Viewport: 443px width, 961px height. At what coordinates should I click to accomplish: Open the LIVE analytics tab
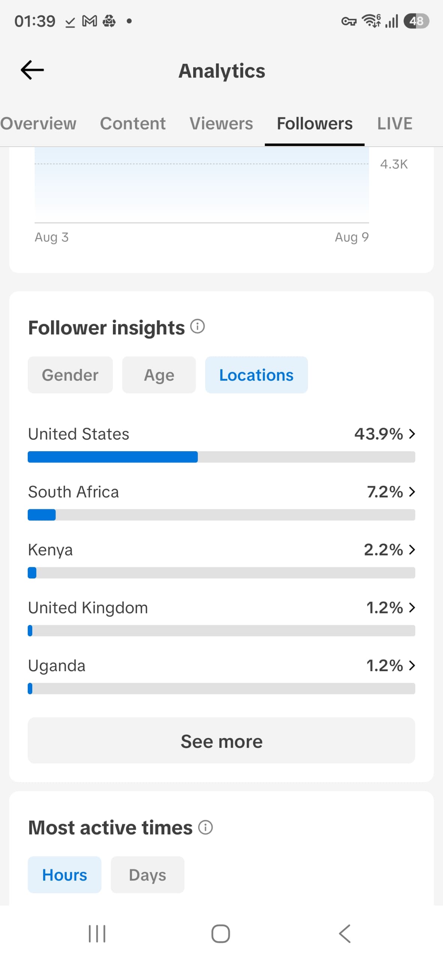pos(395,124)
